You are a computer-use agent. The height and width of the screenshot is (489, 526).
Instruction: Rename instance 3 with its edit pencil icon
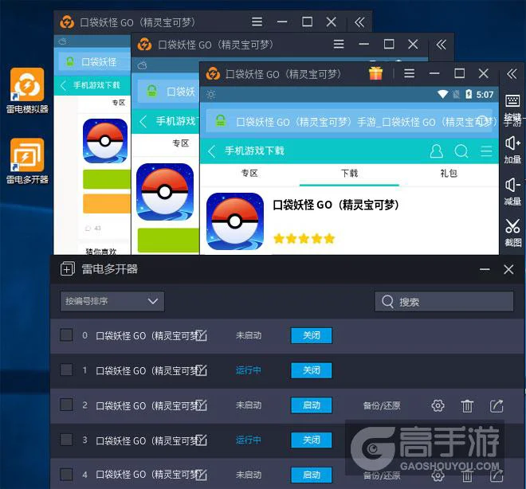click(x=202, y=440)
